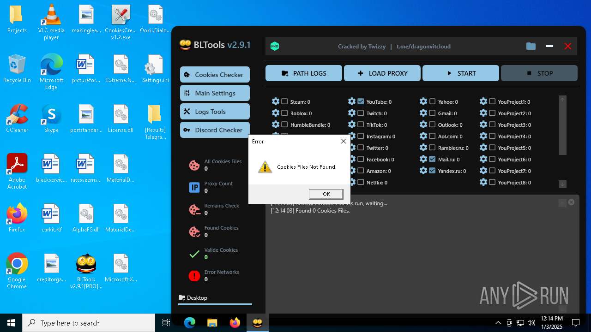Open HumbleBundle settings gear icon
This screenshot has height=332, width=591.
(276, 125)
